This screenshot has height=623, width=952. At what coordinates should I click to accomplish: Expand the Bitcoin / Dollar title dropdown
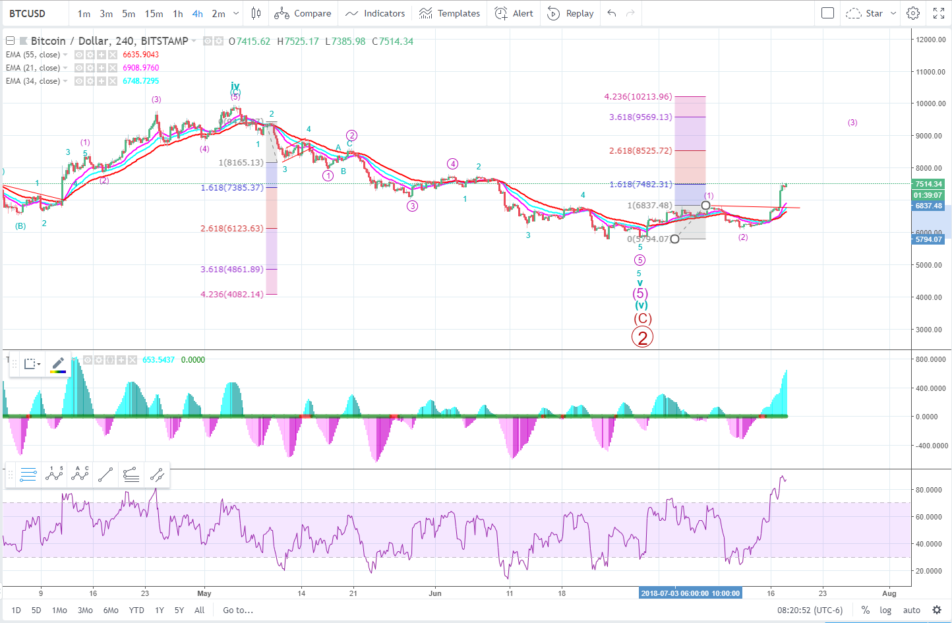tap(194, 41)
